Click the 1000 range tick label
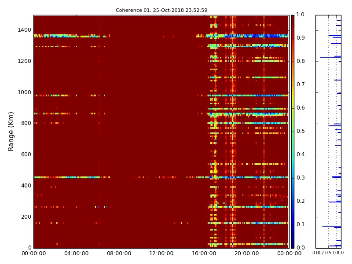This screenshot has height=264, width=352. pyautogui.click(x=25, y=92)
